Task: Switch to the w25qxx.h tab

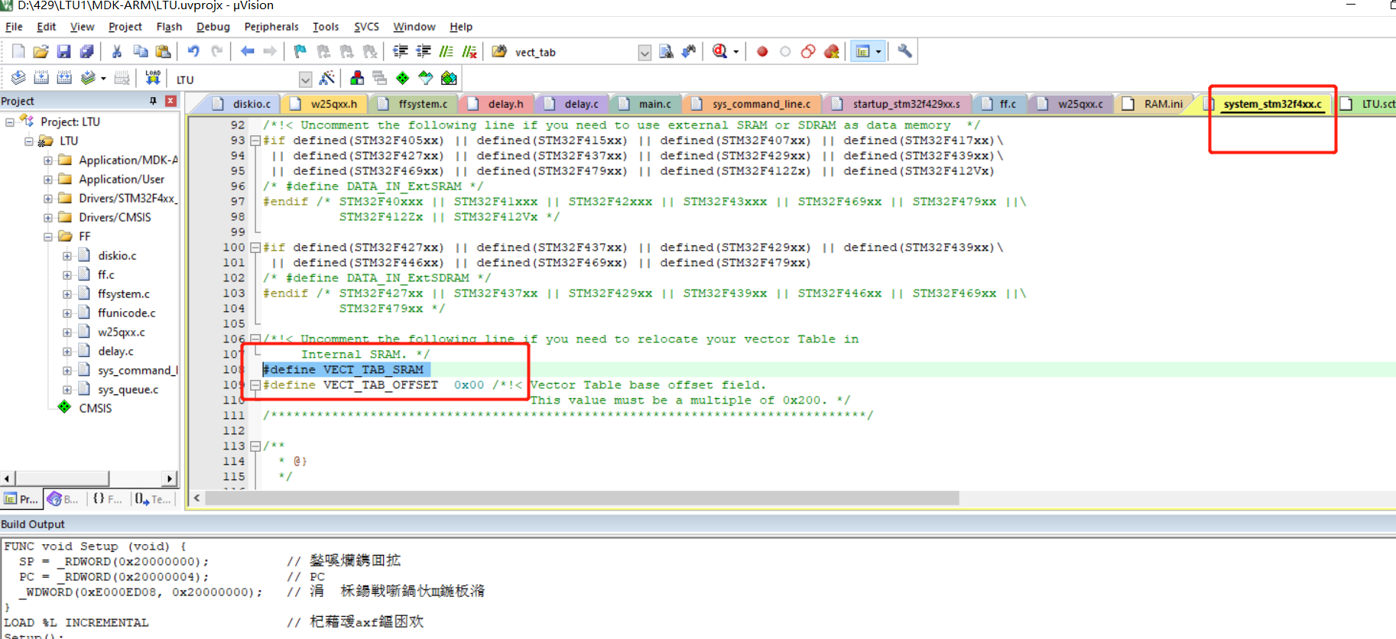Action: point(326,104)
